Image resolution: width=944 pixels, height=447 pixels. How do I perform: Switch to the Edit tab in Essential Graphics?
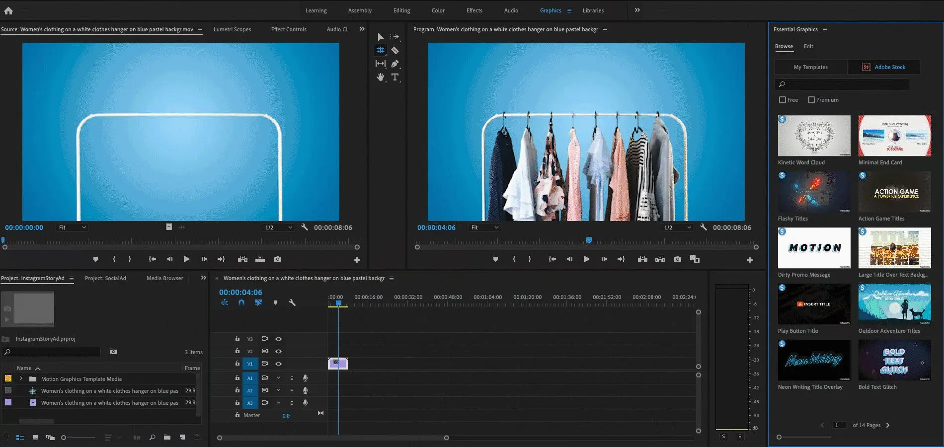pyautogui.click(x=808, y=46)
